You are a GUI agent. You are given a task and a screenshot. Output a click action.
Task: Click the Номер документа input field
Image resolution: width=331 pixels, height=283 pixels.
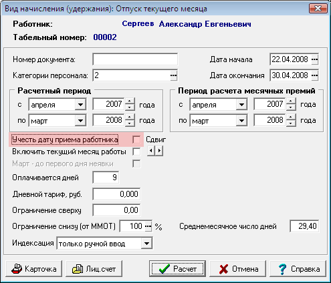click(135, 59)
